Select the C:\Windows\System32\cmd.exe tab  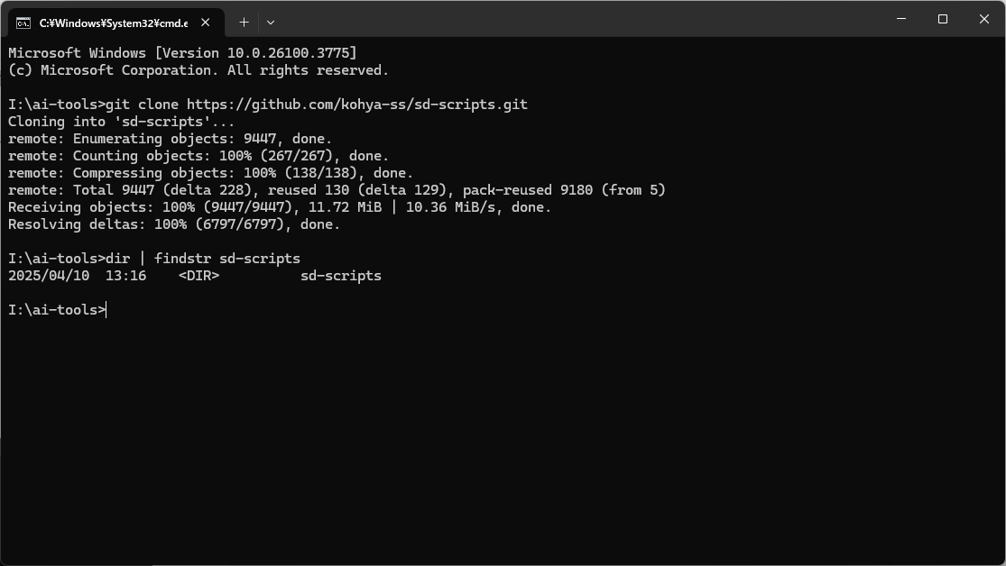[116, 23]
